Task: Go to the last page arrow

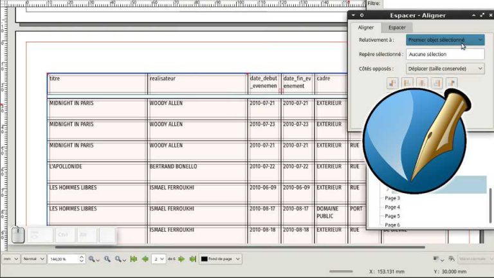Action: tap(192, 259)
